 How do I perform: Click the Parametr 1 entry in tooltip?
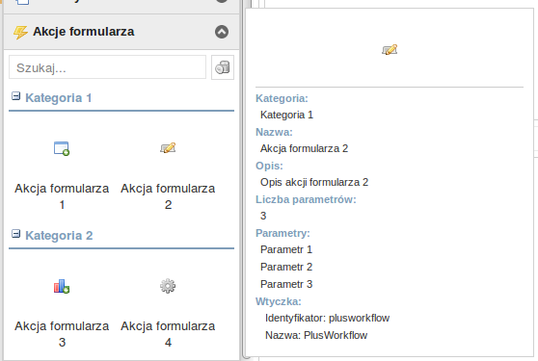click(x=286, y=249)
